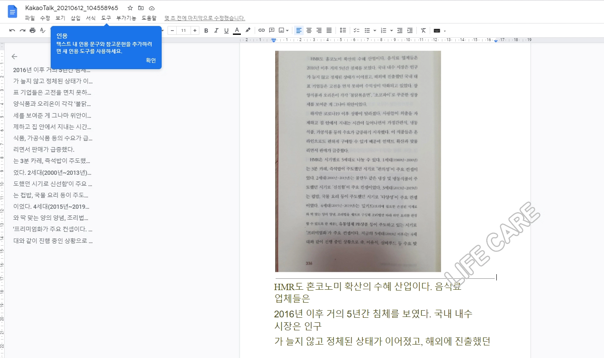Click the text line 'HMR도 혼코노미 확산의 수혜 산업이다'
This screenshot has width=604, height=358.
click(353, 287)
